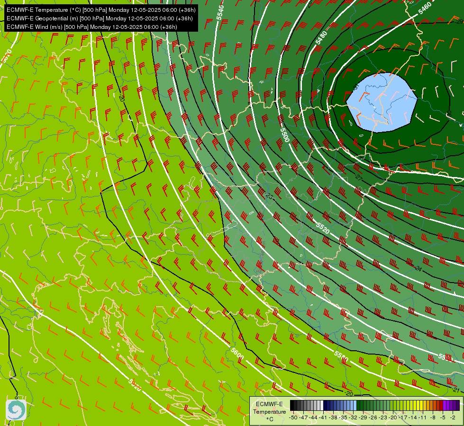The width and height of the screenshot is (464, 426).
Task: Click the -5 value in the legend
Action: point(443,417)
